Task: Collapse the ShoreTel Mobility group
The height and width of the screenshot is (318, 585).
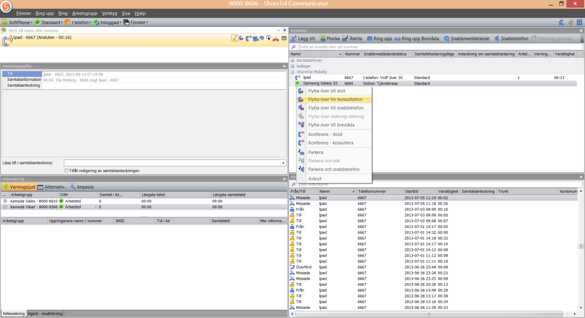Action: pos(292,72)
